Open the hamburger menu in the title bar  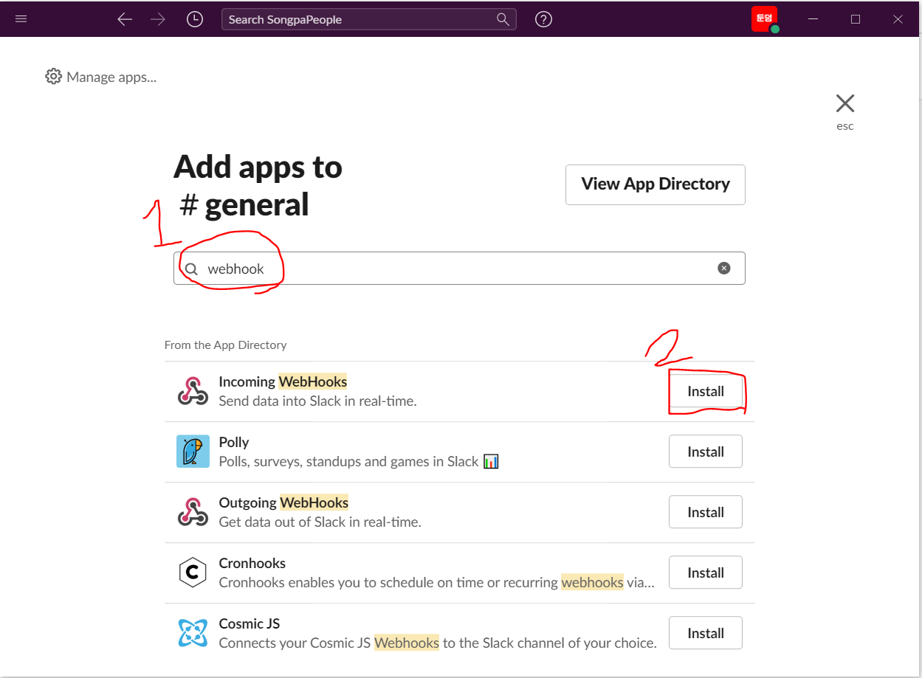click(21, 19)
